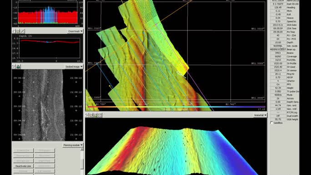Image resolution: width=311 pixels, height=175 pixels.
Task: Click the Det. mode value NORMAL
Action: pyautogui.click(x=278, y=46)
